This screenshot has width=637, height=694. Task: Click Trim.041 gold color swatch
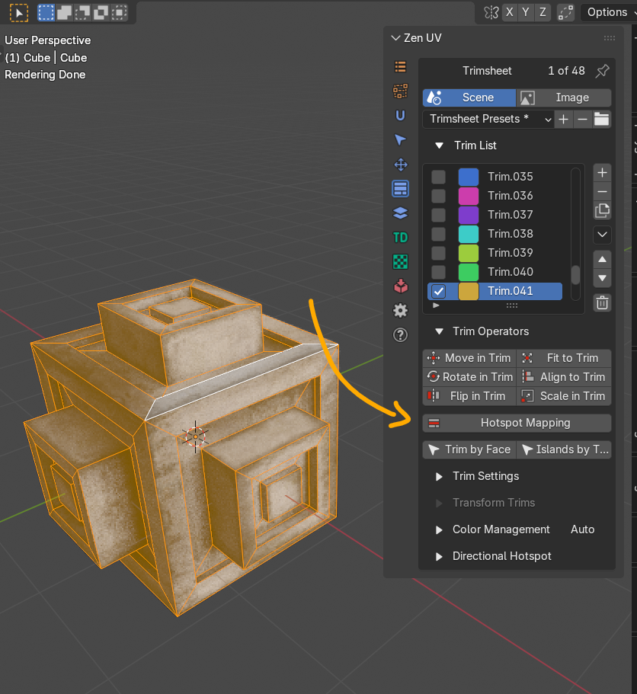pyautogui.click(x=469, y=292)
